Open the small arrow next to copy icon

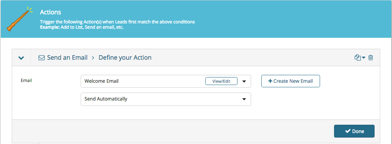[x=364, y=58]
